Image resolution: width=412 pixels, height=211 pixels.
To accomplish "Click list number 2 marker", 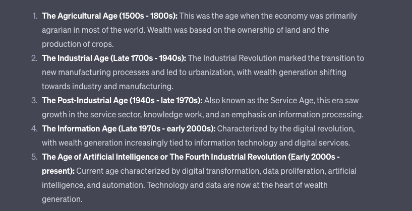I will [34, 58].
